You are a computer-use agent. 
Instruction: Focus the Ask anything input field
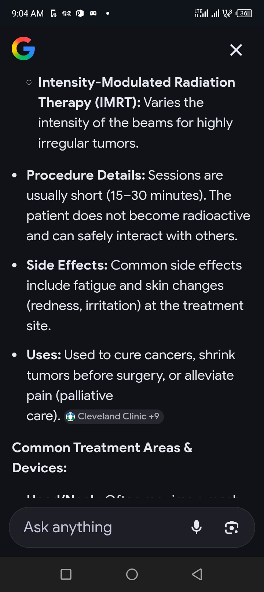[x=99, y=527]
